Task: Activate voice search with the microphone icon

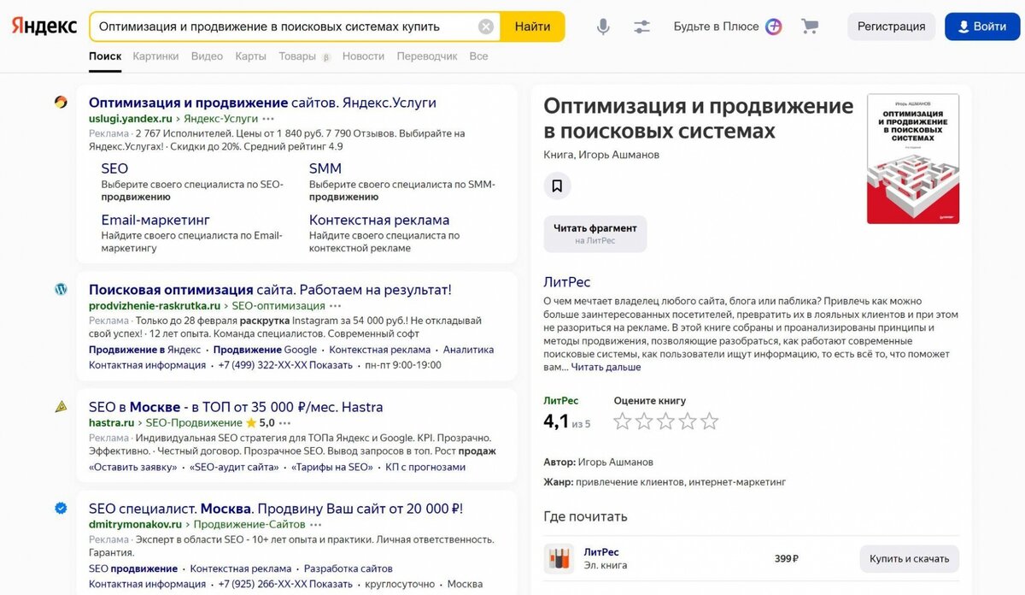Action: 603,27
